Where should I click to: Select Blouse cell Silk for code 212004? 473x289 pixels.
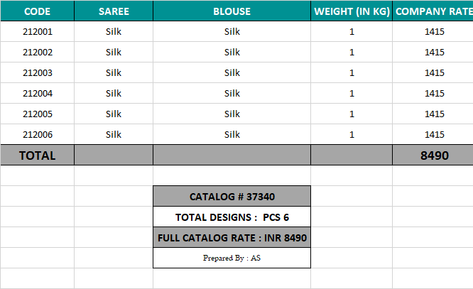[x=232, y=94]
